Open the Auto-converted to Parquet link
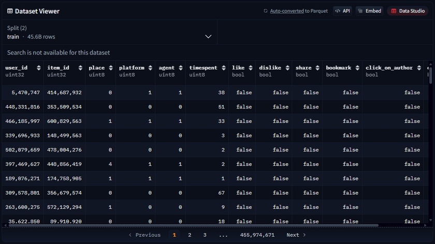The width and height of the screenshot is (435, 244). pyautogui.click(x=287, y=11)
